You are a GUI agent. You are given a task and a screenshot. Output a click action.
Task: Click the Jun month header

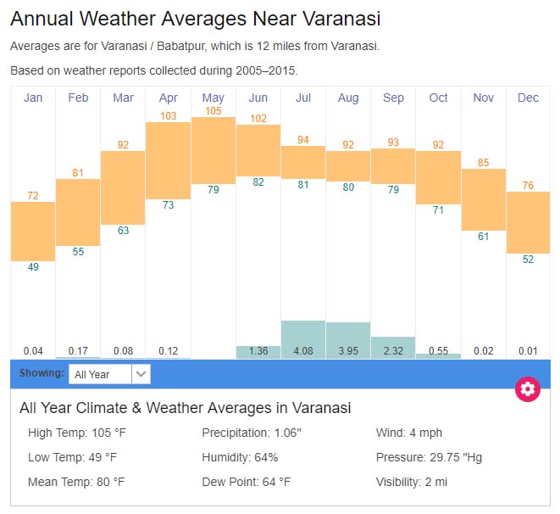[258, 98]
